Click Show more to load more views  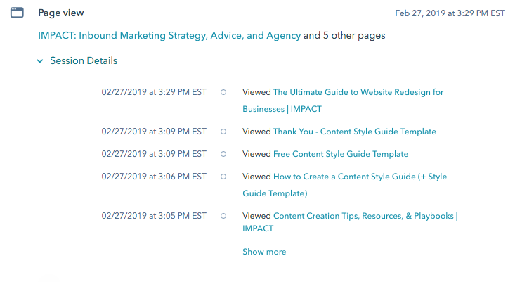point(264,252)
